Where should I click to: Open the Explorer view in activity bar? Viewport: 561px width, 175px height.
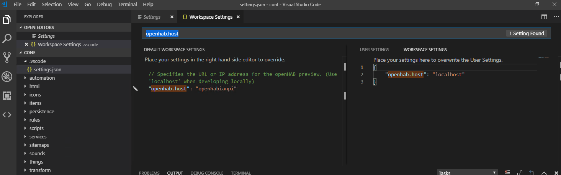click(x=7, y=20)
